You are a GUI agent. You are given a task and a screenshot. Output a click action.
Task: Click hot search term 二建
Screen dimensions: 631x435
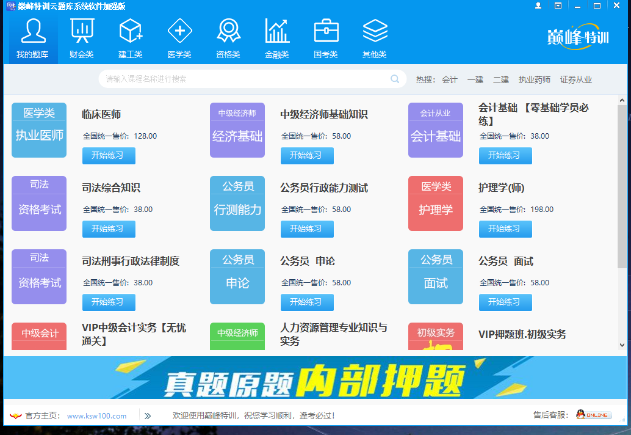coord(501,80)
